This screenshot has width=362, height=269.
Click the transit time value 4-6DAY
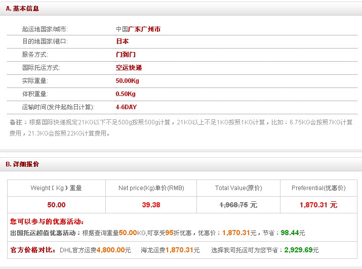(126, 107)
